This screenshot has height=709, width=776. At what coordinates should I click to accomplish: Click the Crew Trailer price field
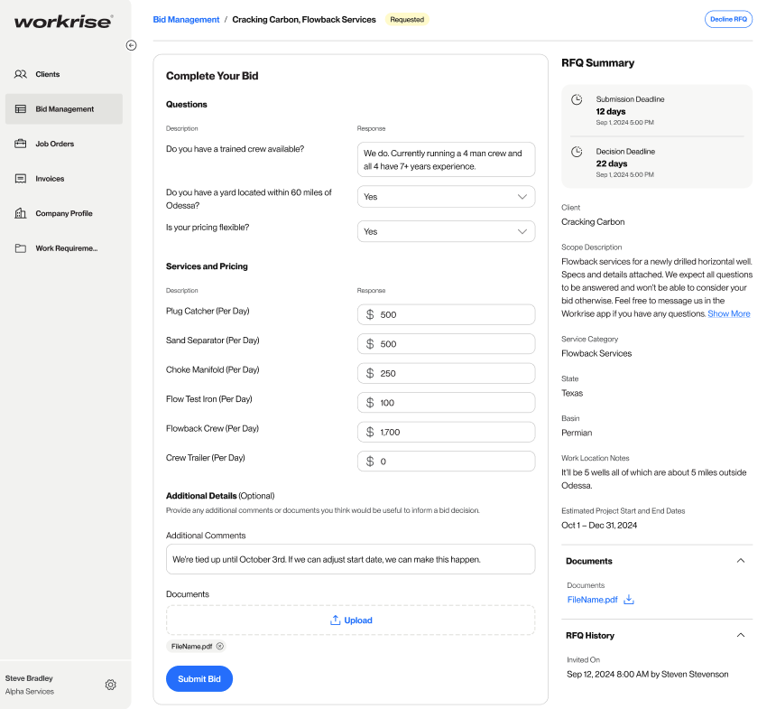pyautogui.click(x=446, y=462)
